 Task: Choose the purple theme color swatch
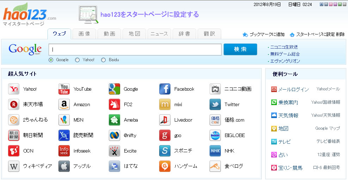335,4
